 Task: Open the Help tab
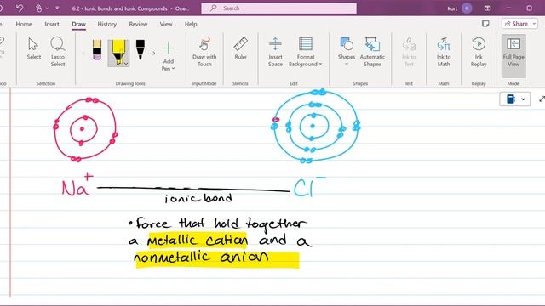(x=191, y=24)
